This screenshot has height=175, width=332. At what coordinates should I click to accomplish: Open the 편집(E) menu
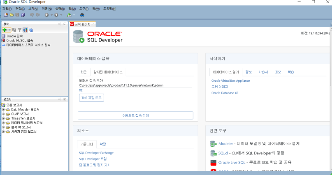20,9
